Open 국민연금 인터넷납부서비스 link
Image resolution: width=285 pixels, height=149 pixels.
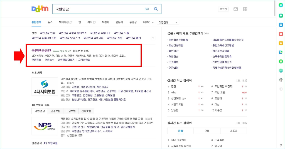click(87, 131)
